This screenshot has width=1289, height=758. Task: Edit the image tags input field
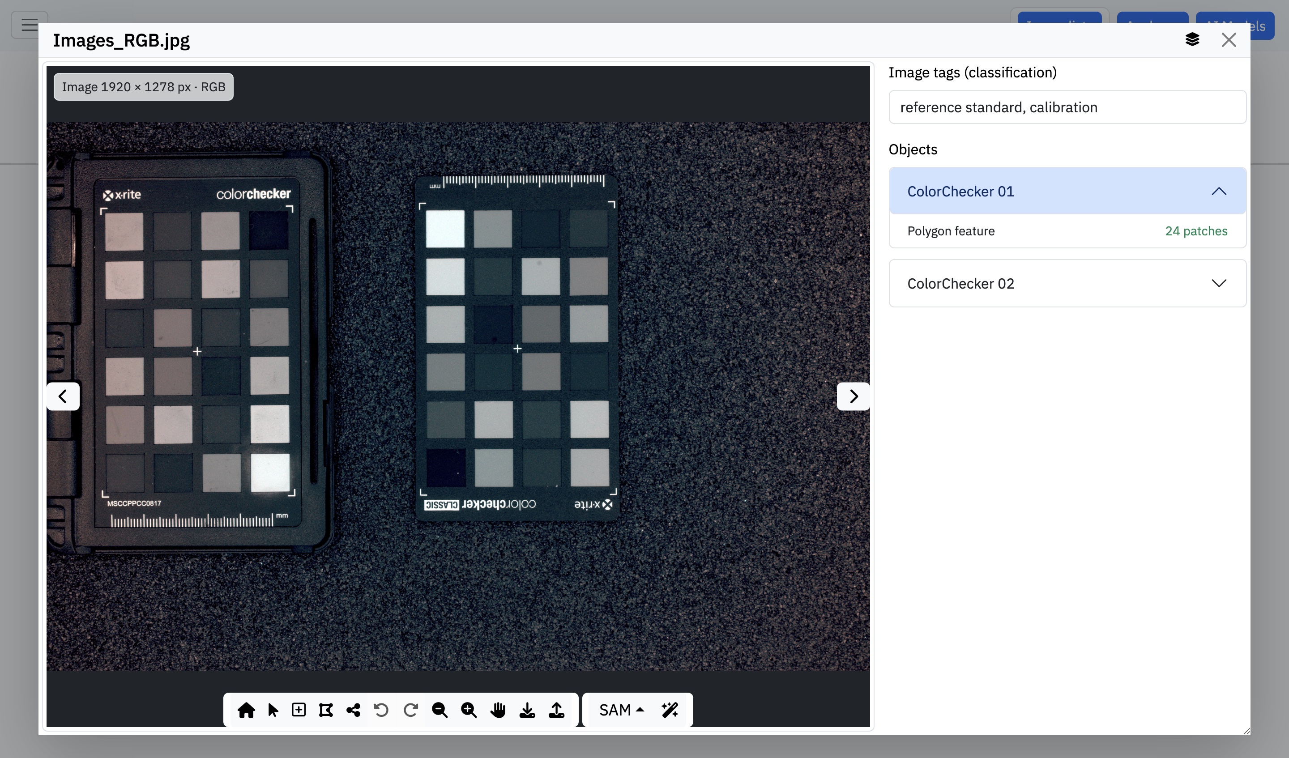coord(1067,107)
